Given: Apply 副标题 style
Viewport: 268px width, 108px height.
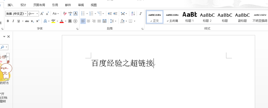Looking at the screenshot, I should tap(242, 17).
